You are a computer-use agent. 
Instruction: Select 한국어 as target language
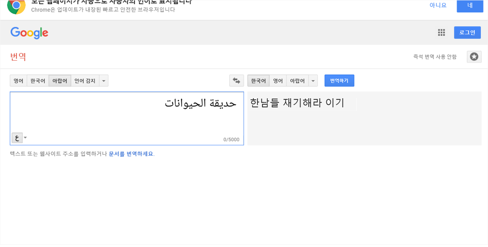tap(258, 81)
